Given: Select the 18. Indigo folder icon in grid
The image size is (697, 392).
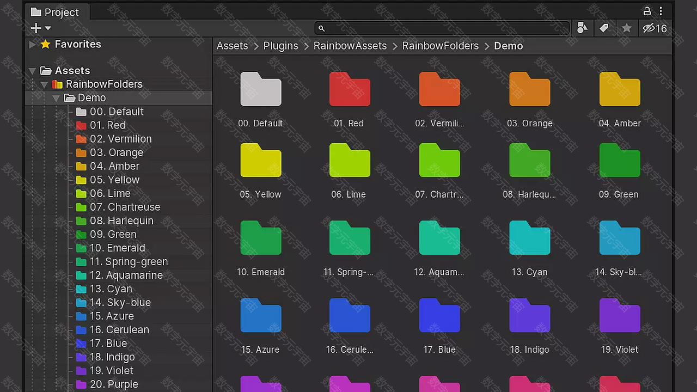Looking at the screenshot, I should [x=530, y=315].
